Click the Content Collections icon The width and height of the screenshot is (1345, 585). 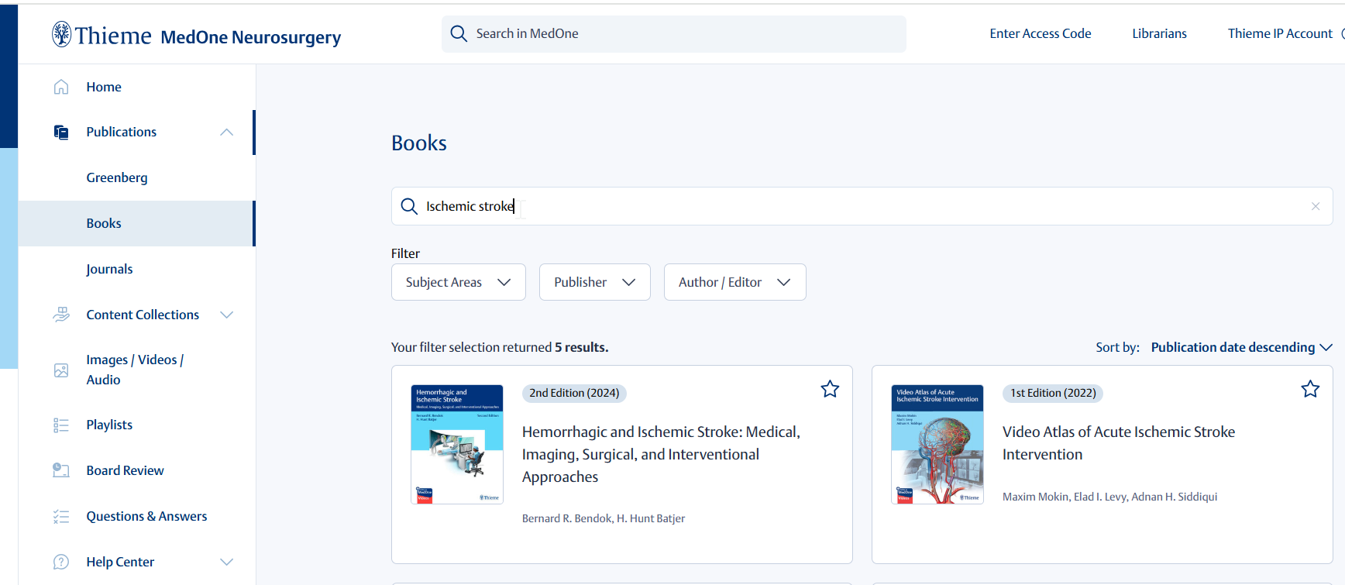[61, 315]
